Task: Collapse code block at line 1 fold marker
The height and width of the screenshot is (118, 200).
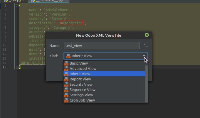Action: pos(17,6)
